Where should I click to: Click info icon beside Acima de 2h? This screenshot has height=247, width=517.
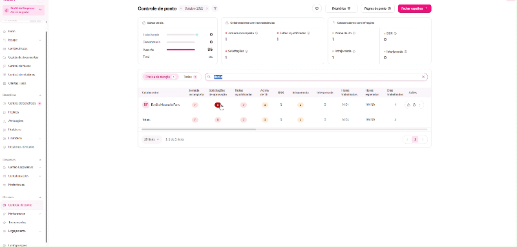[354, 34]
